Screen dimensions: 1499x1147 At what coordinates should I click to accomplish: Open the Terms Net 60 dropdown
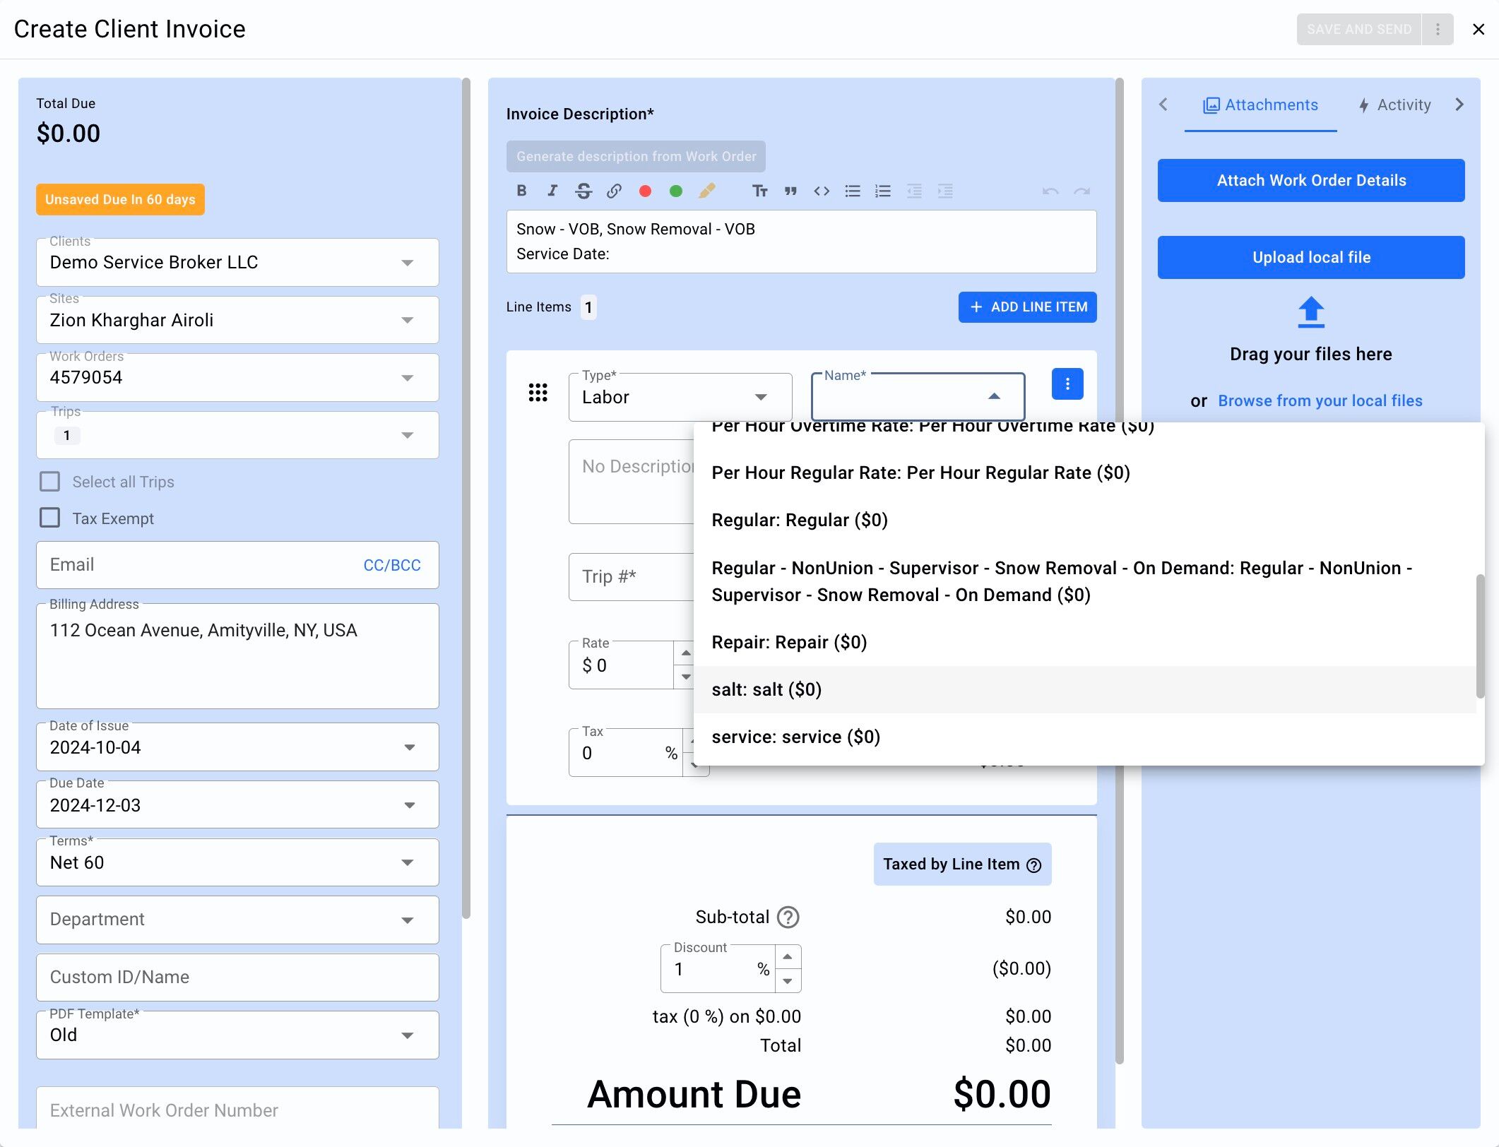[237, 862]
